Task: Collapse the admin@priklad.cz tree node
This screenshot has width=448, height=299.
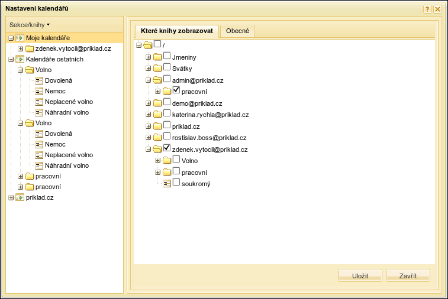Action: tap(149, 80)
